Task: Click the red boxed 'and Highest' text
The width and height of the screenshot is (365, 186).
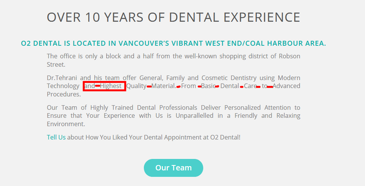Action: 105,86
